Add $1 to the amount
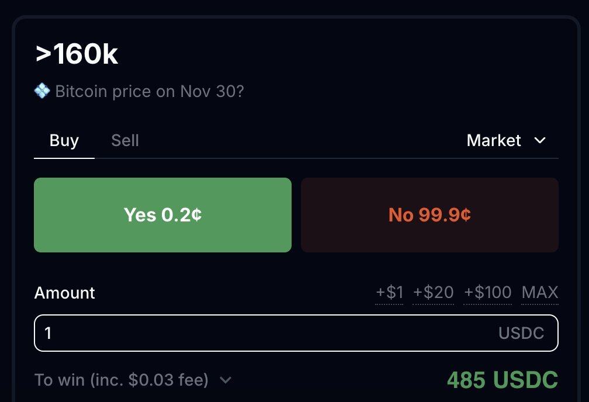This screenshot has height=402, width=589. click(x=389, y=292)
